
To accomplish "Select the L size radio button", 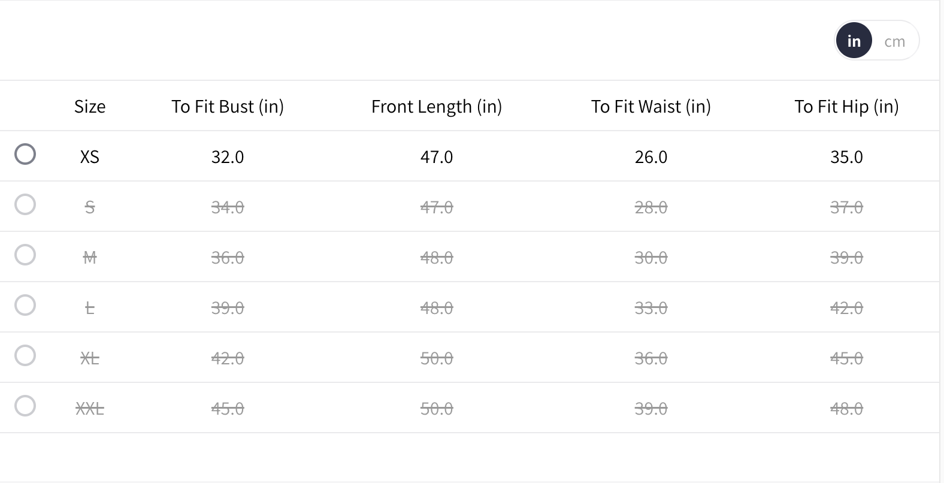I will pos(25,305).
